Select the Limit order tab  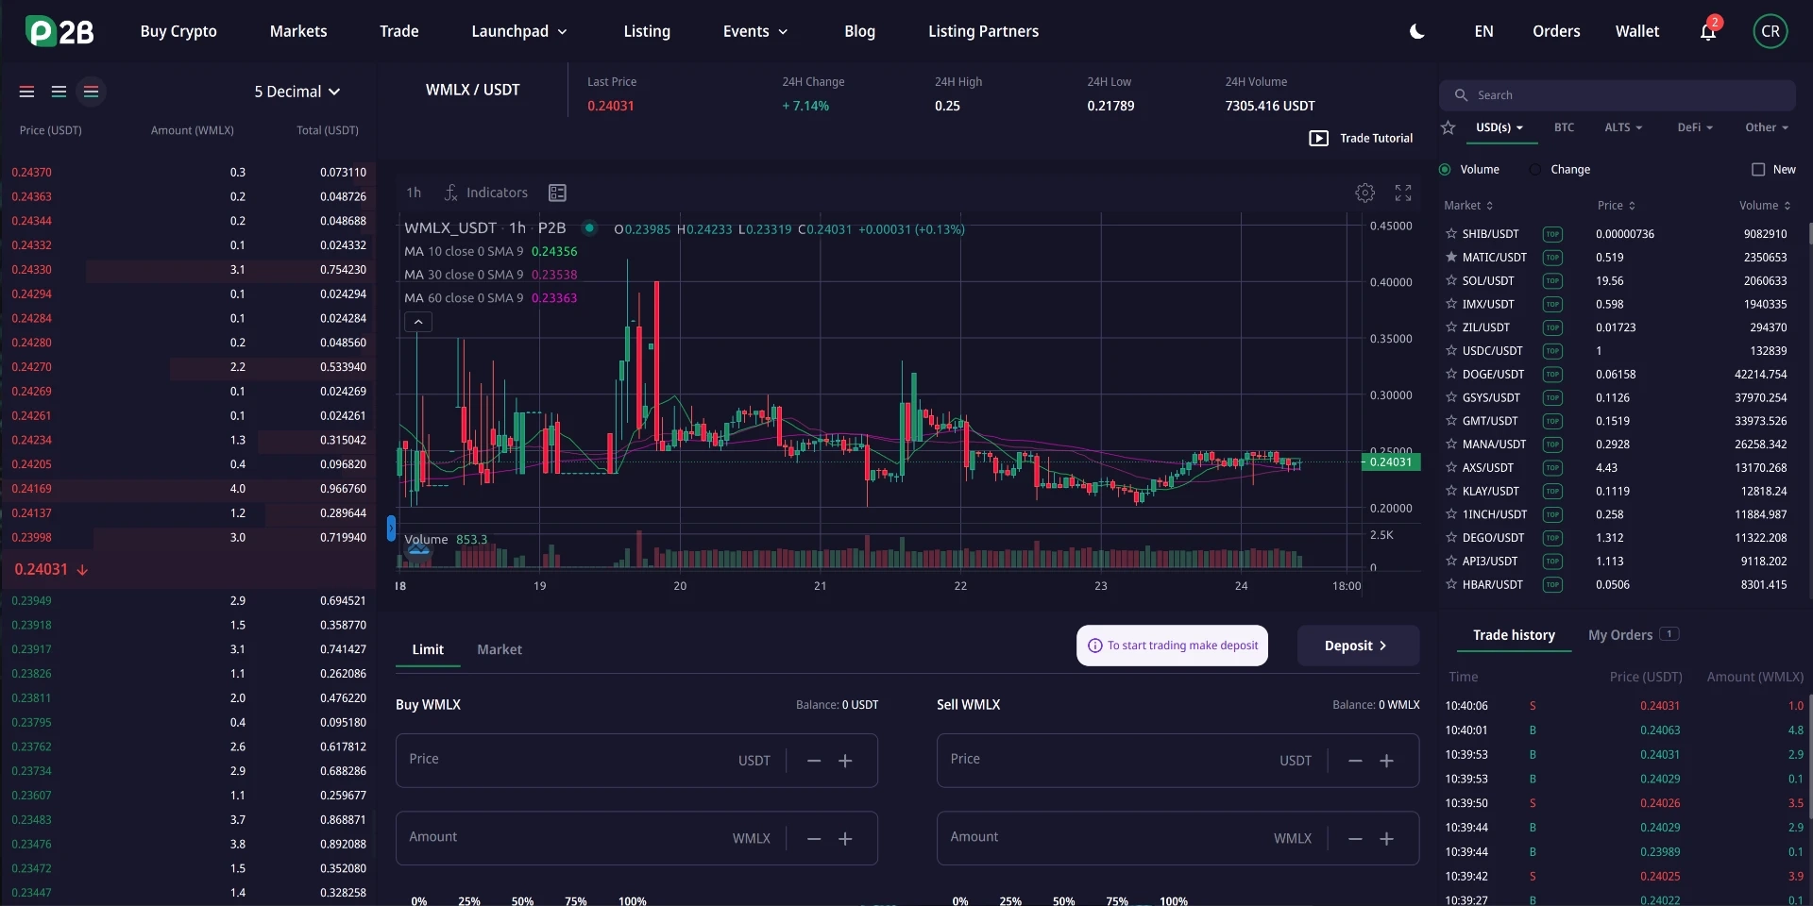pos(428,649)
